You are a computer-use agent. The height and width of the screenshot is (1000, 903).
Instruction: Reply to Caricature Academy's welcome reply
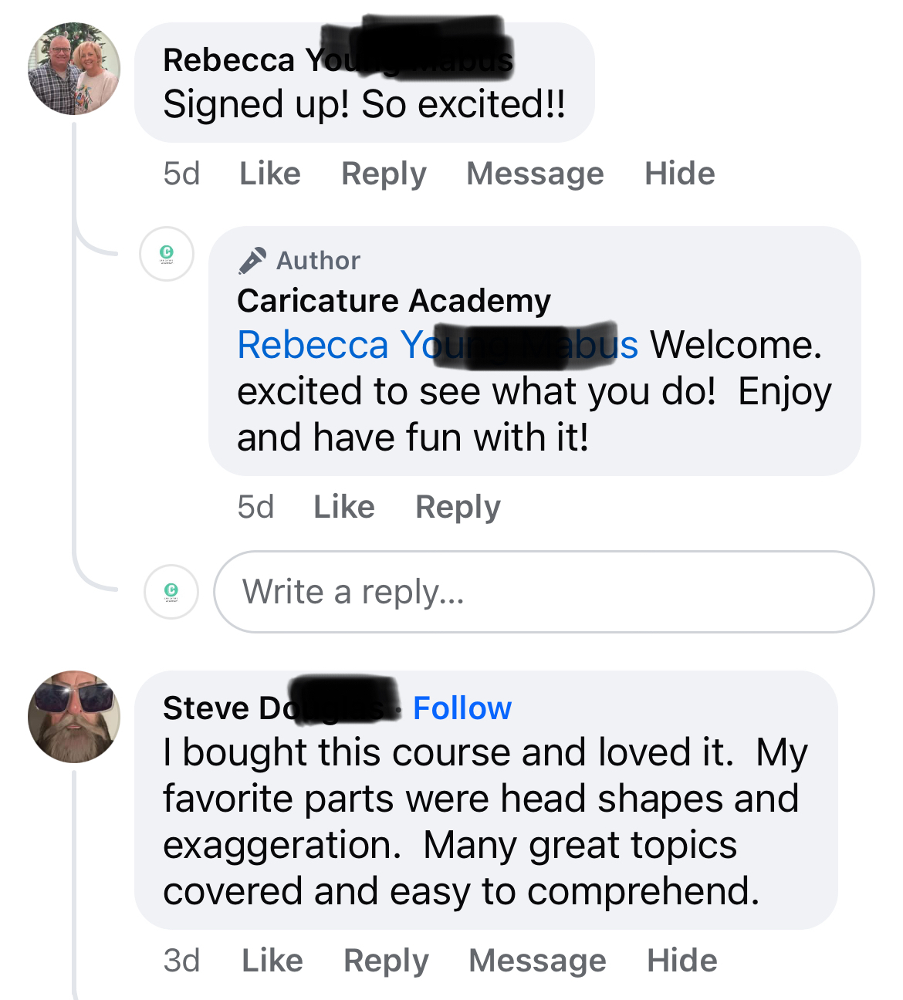pyautogui.click(x=458, y=507)
